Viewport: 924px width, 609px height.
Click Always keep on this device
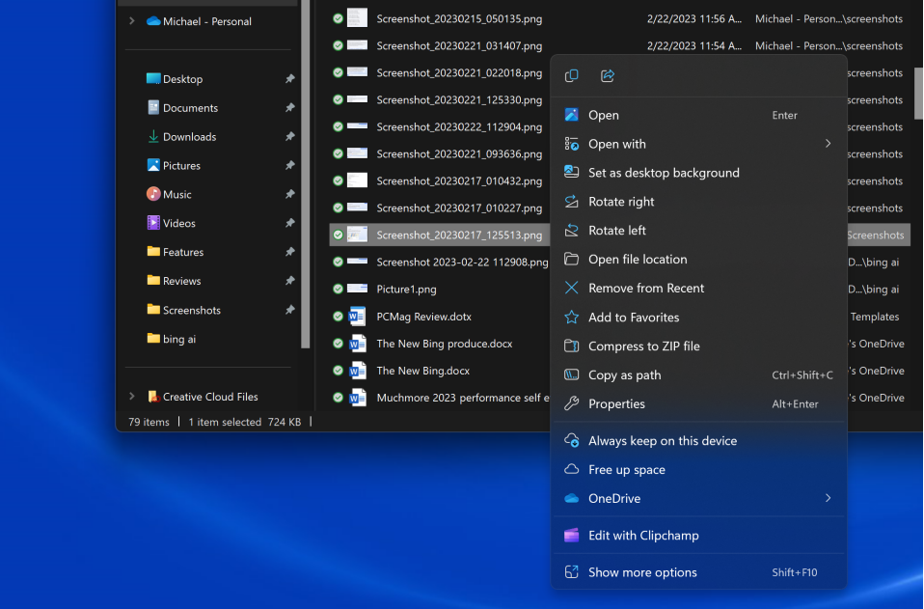[698, 440]
